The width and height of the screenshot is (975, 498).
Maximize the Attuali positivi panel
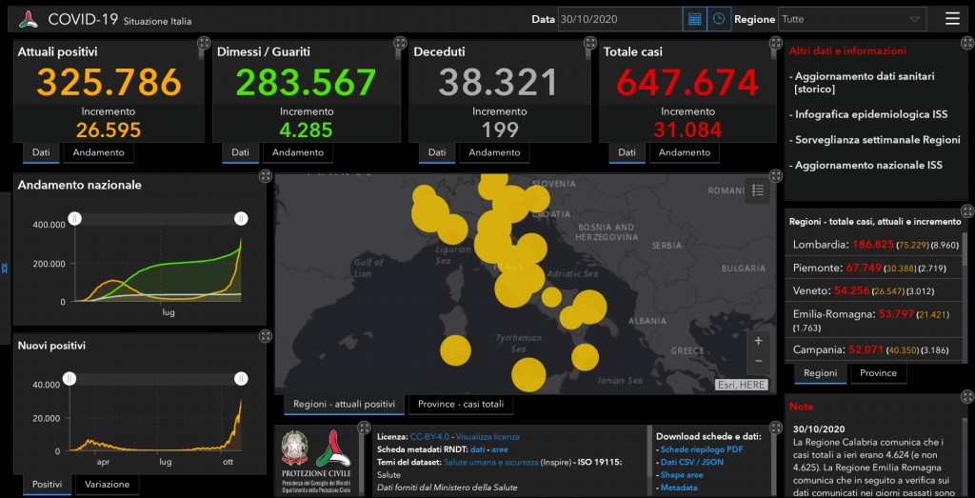coord(204,43)
